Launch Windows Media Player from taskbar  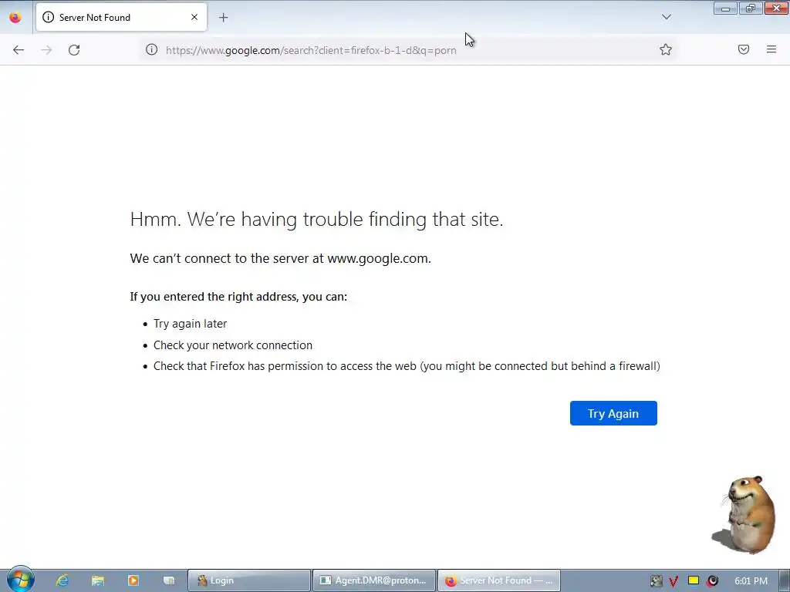[133, 580]
